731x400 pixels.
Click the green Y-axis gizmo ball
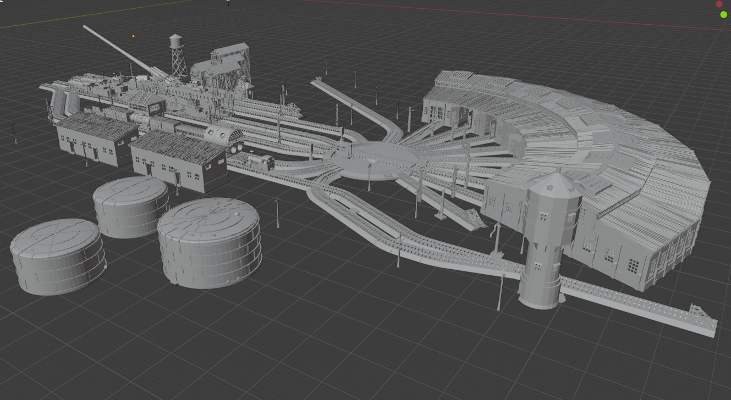[x=723, y=15]
